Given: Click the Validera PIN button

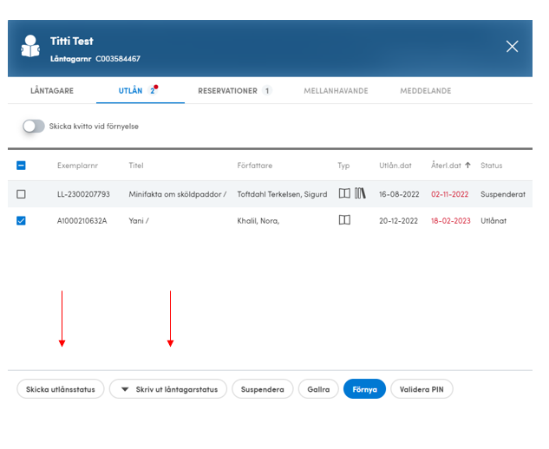Looking at the screenshot, I should pos(422,389).
